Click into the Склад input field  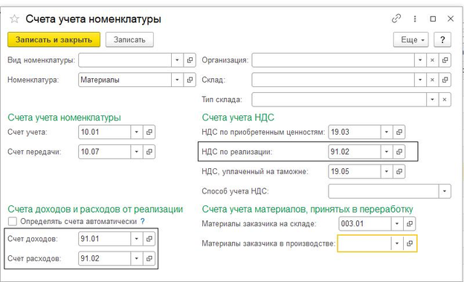point(333,80)
